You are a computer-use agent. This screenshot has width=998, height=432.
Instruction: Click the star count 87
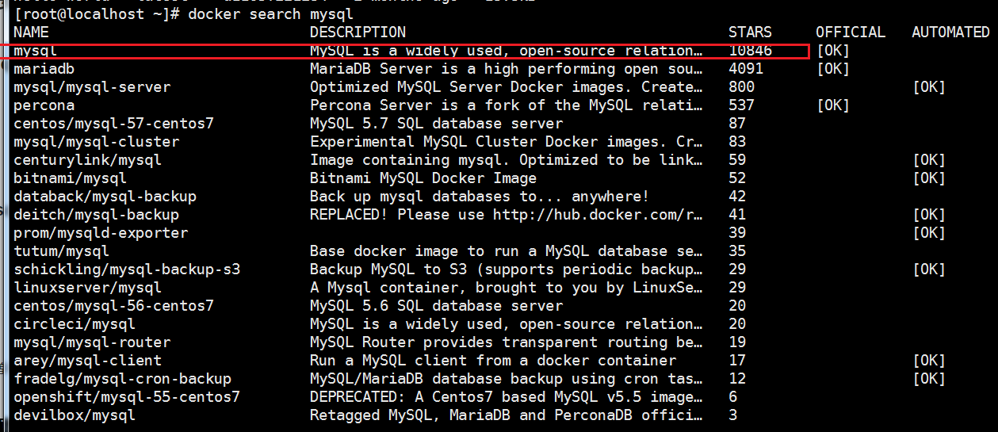tap(737, 124)
